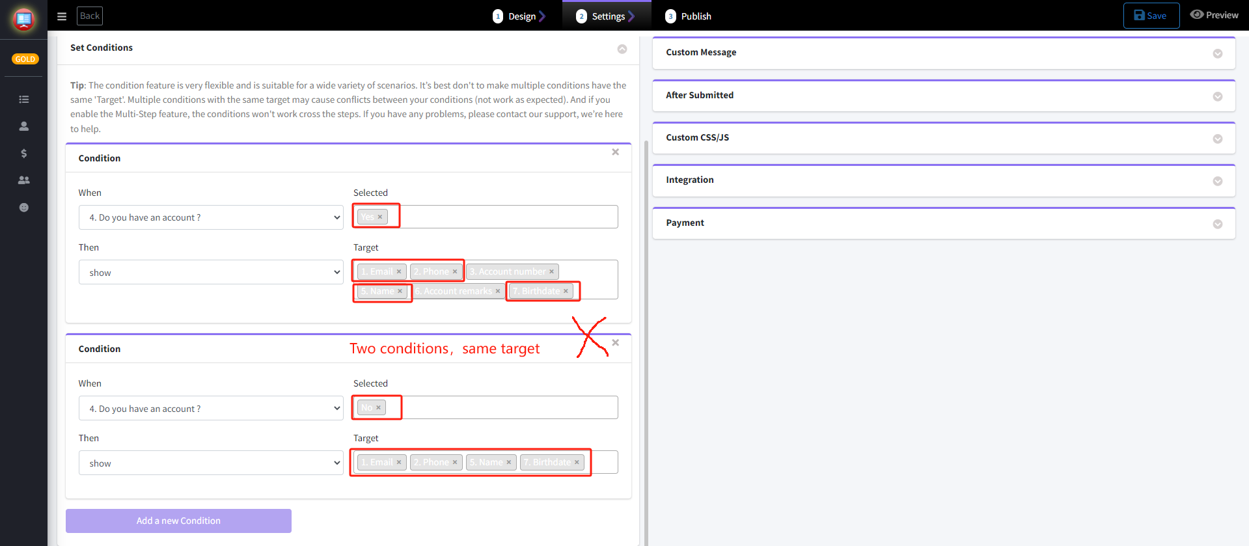
Task: Open the app logo in sidebar
Action: coord(23,20)
